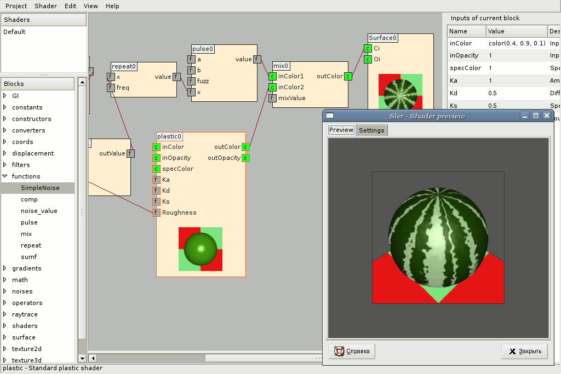Click the Blocks panel header

point(38,84)
